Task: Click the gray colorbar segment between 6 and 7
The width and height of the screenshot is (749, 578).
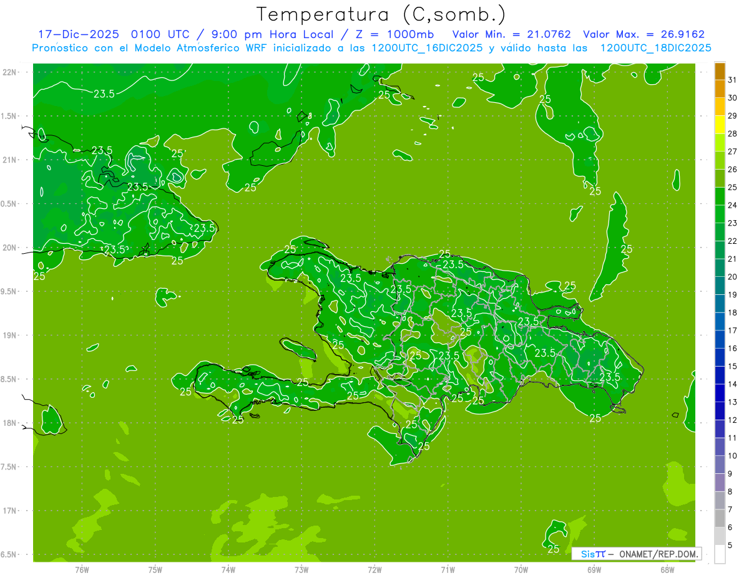Action: tap(720, 518)
